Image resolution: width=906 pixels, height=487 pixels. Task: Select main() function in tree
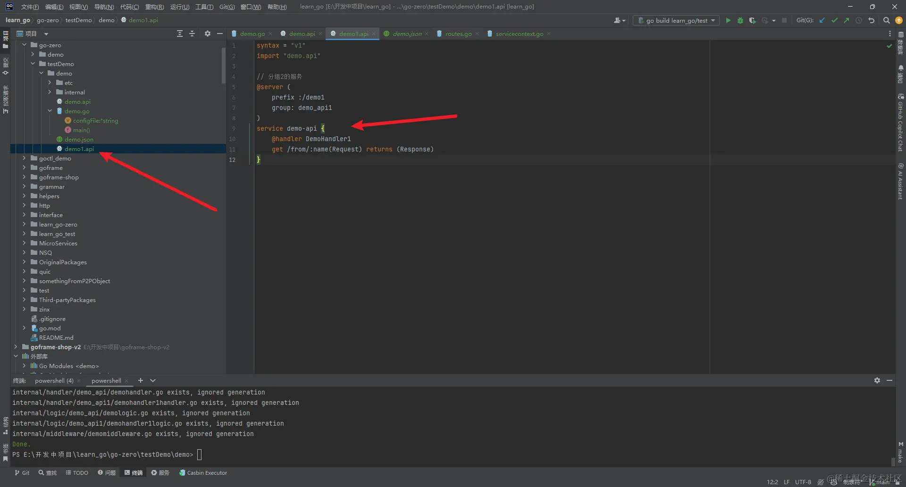coord(81,130)
